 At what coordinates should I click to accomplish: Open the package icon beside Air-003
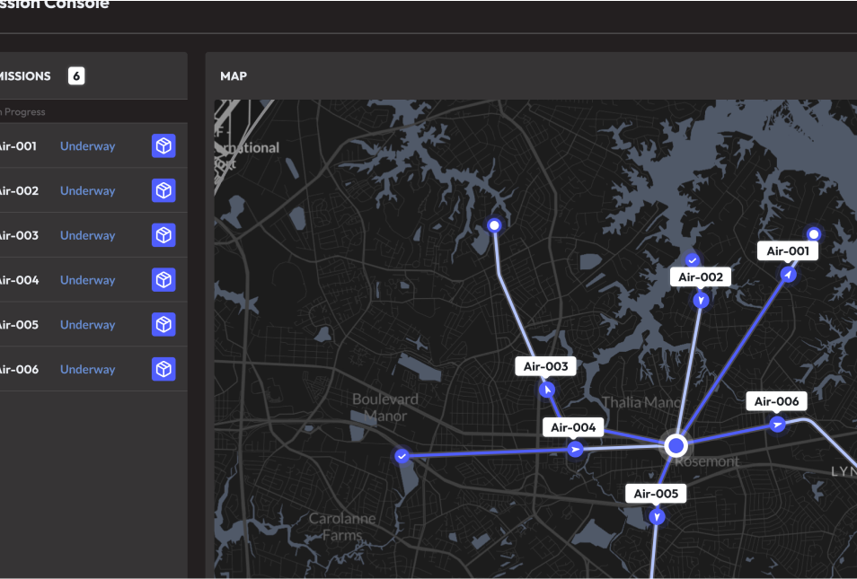(x=163, y=235)
